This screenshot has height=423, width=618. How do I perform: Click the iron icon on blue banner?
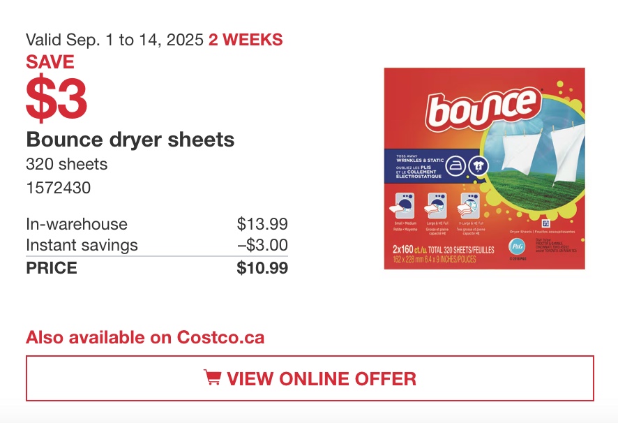coord(455,165)
